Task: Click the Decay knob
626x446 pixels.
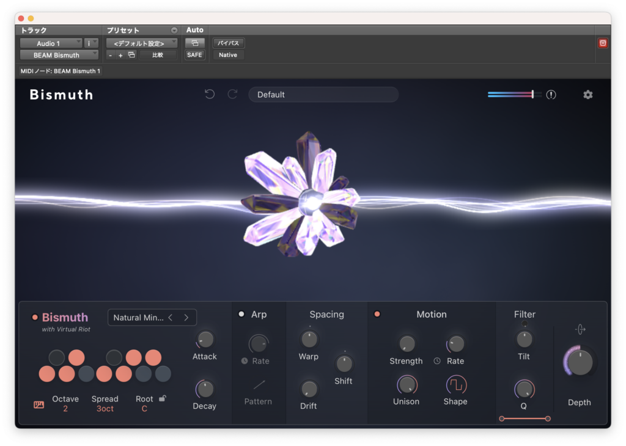Action: [205, 389]
